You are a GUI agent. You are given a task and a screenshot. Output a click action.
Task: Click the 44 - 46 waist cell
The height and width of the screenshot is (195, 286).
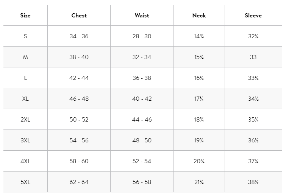click(142, 120)
